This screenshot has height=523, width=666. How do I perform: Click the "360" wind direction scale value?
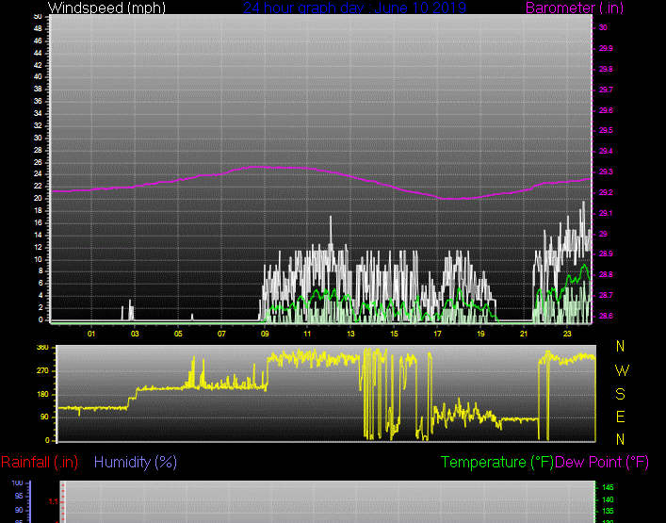[x=42, y=348]
